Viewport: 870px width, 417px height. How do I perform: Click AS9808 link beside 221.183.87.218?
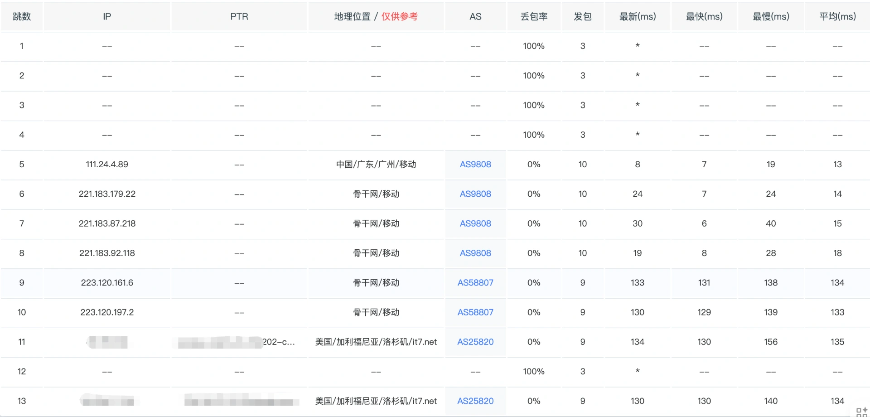pyautogui.click(x=475, y=223)
